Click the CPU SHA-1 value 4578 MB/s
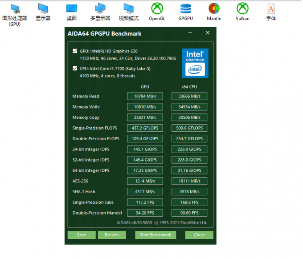Viewport: 303px width, 259px height. click(x=189, y=192)
